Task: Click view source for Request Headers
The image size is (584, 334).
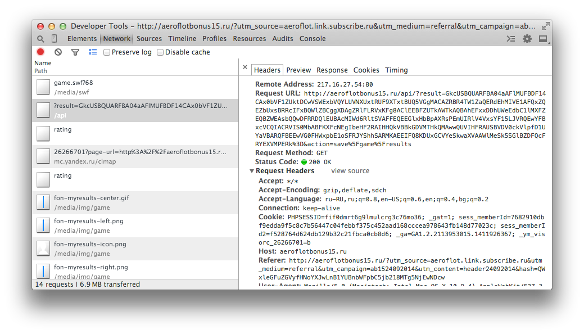Action: point(350,171)
